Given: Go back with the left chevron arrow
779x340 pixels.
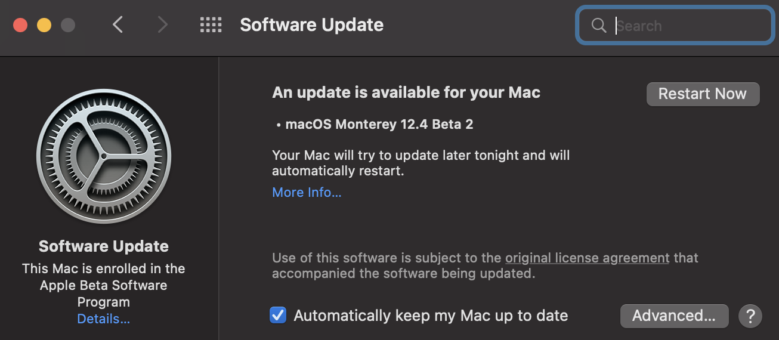Looking at the screenshot, I should pyautogui.click(x=118, y=24).
